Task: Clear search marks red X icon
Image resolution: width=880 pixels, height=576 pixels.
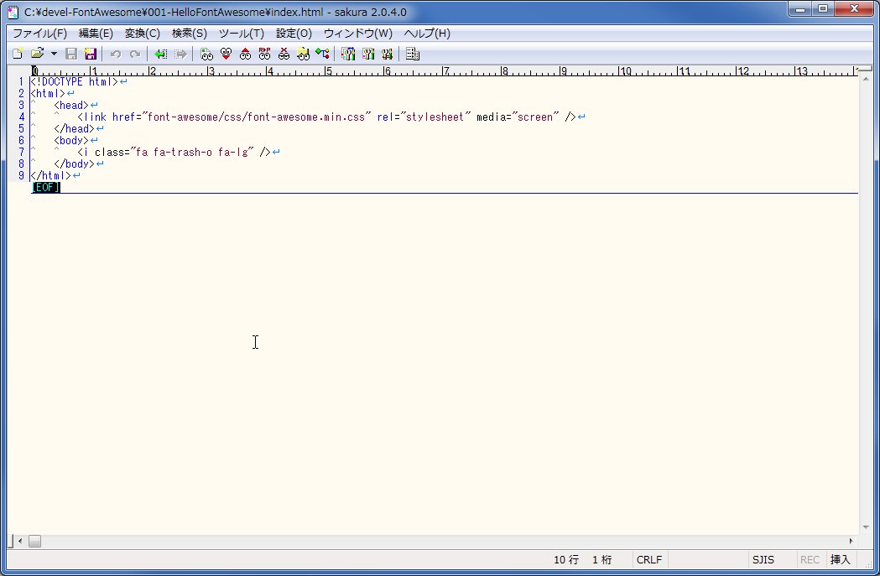Action: pyautogui.click(x=284, y=54)
